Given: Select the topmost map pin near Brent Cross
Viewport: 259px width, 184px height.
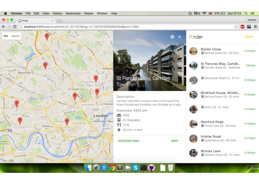Looking at the screenshot, I should click(x=47, y=37).
